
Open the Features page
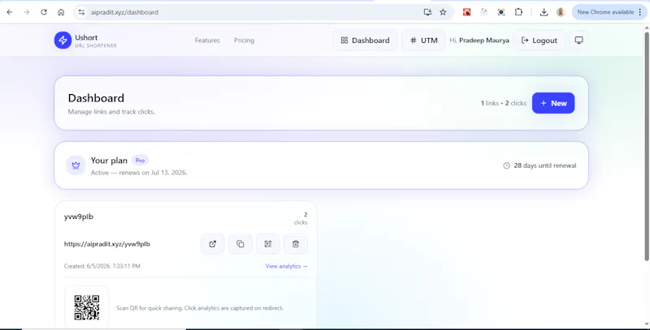point(207,40)
